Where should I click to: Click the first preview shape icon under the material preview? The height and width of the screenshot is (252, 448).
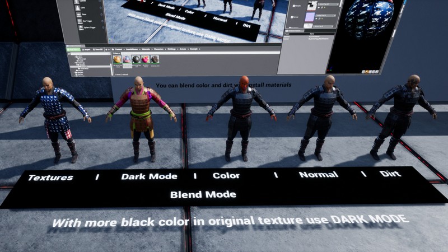[x=363, y=72]
